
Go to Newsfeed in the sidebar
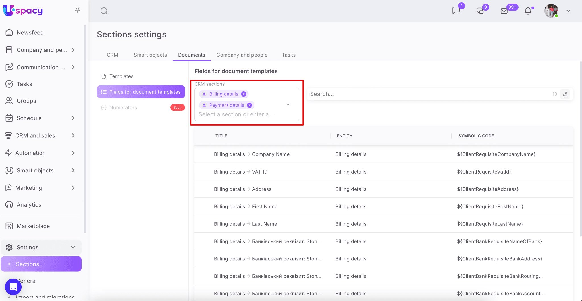click(30, 33)
